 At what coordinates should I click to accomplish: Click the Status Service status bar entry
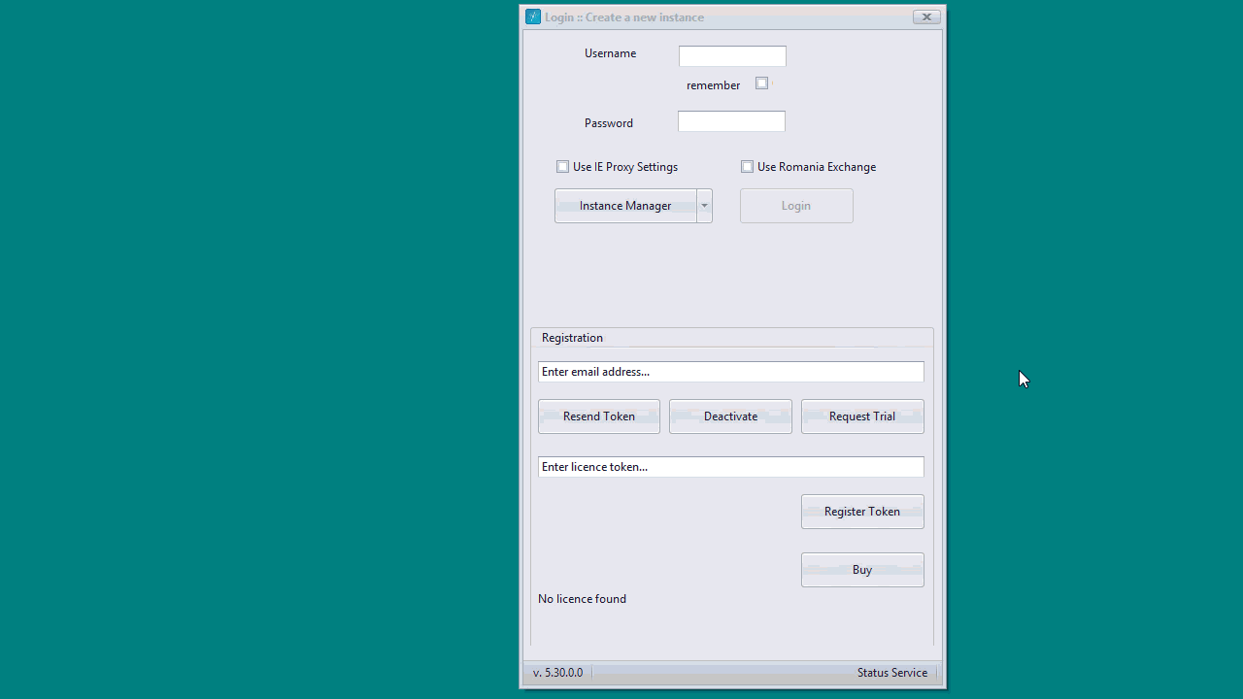point(892,673)
